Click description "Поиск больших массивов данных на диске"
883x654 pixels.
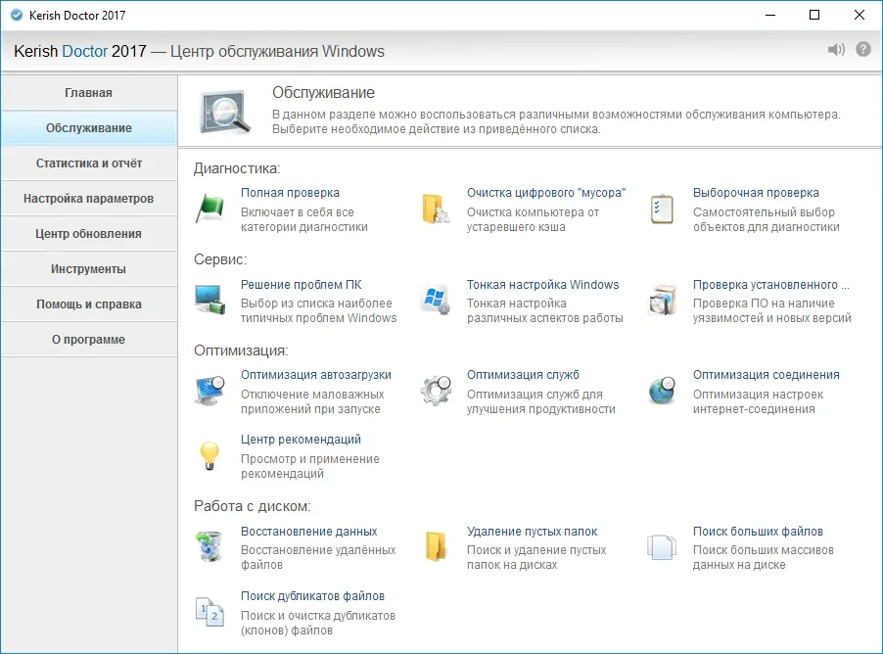763,557
